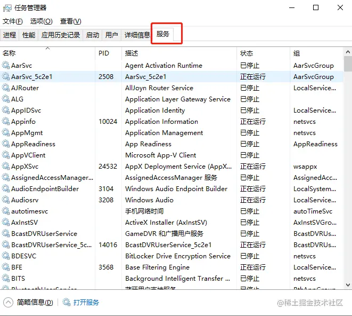Click the gear icon beside AudioEndpointBuilder
This screenshot has width=352, height=316.
click(x=6, y=188)
